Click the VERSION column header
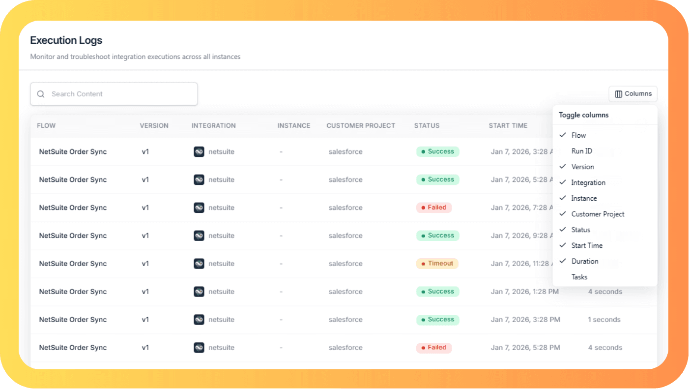The width and height of the screenshot is (689, 389). (x=154, y=125)
